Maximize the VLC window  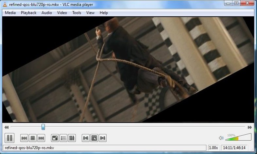(x=236, y=3)
